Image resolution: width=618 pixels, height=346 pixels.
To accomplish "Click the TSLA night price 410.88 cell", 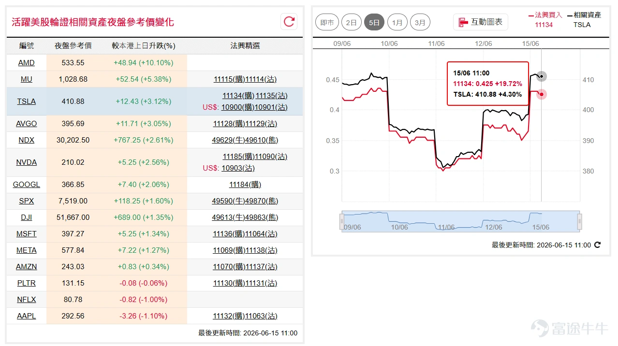I will tap(73, 101).
